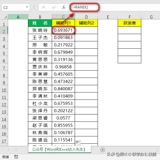160x160 pixels.
Task: Select cell containing 0.693671
Action: click(63, 30)
